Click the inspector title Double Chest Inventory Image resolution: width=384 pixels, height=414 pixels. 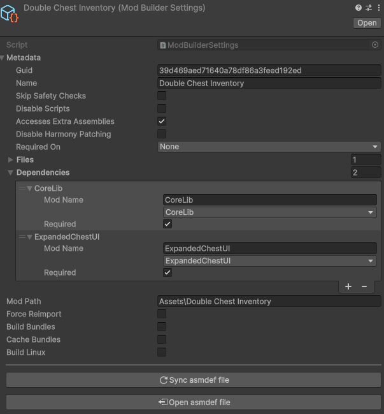coord(114,8)
